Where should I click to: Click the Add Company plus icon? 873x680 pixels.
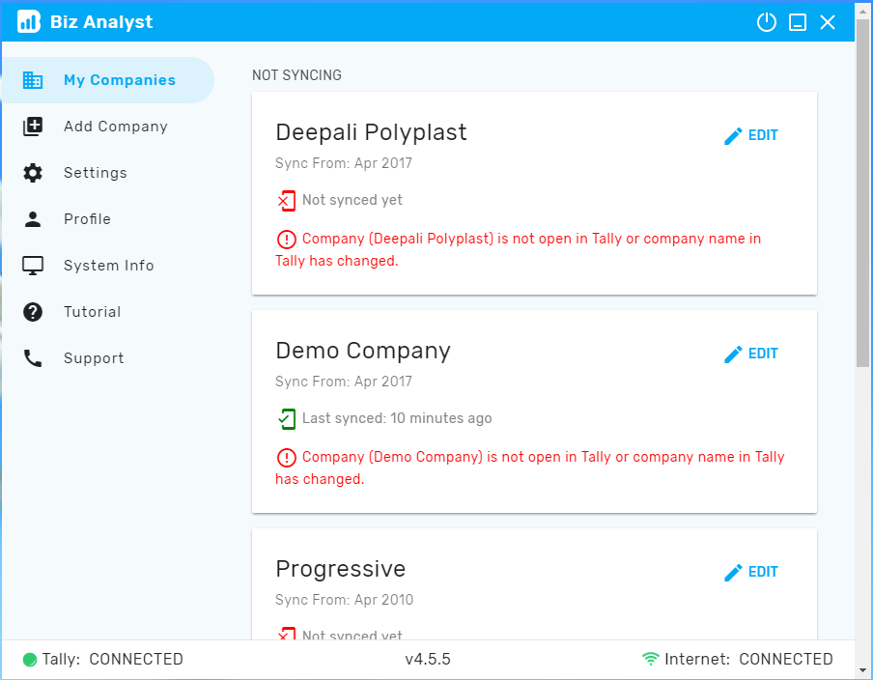[x=33, y=127]
